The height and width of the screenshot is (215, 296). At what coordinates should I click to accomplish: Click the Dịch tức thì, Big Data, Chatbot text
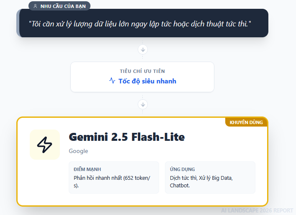coord(201,181)
